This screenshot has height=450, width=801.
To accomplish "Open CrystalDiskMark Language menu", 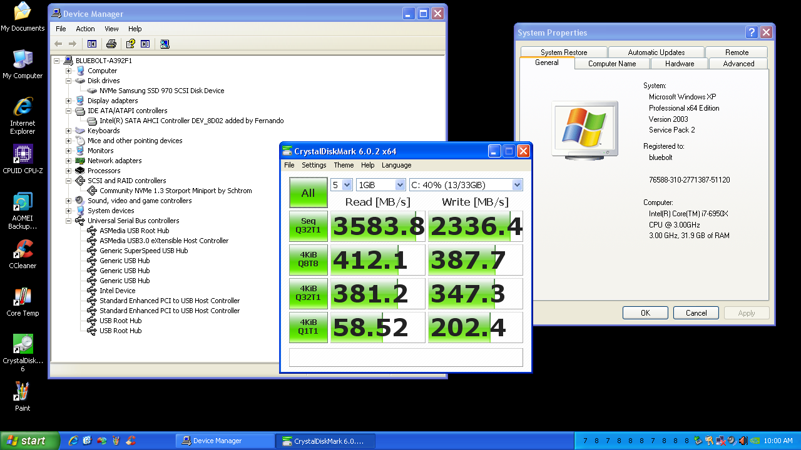I will point(397,165).
